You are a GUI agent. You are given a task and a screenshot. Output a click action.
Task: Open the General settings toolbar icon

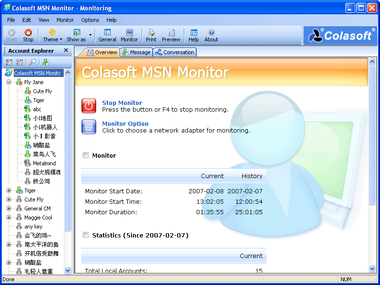107,35
